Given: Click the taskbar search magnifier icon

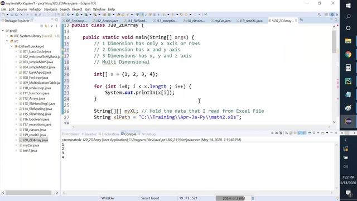Looking at the screenshot, I should click(348, 17).
